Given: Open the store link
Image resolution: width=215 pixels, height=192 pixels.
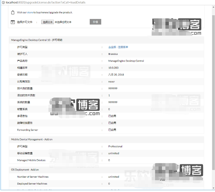Looking at the screenshot, I should (x=30, y=12).
